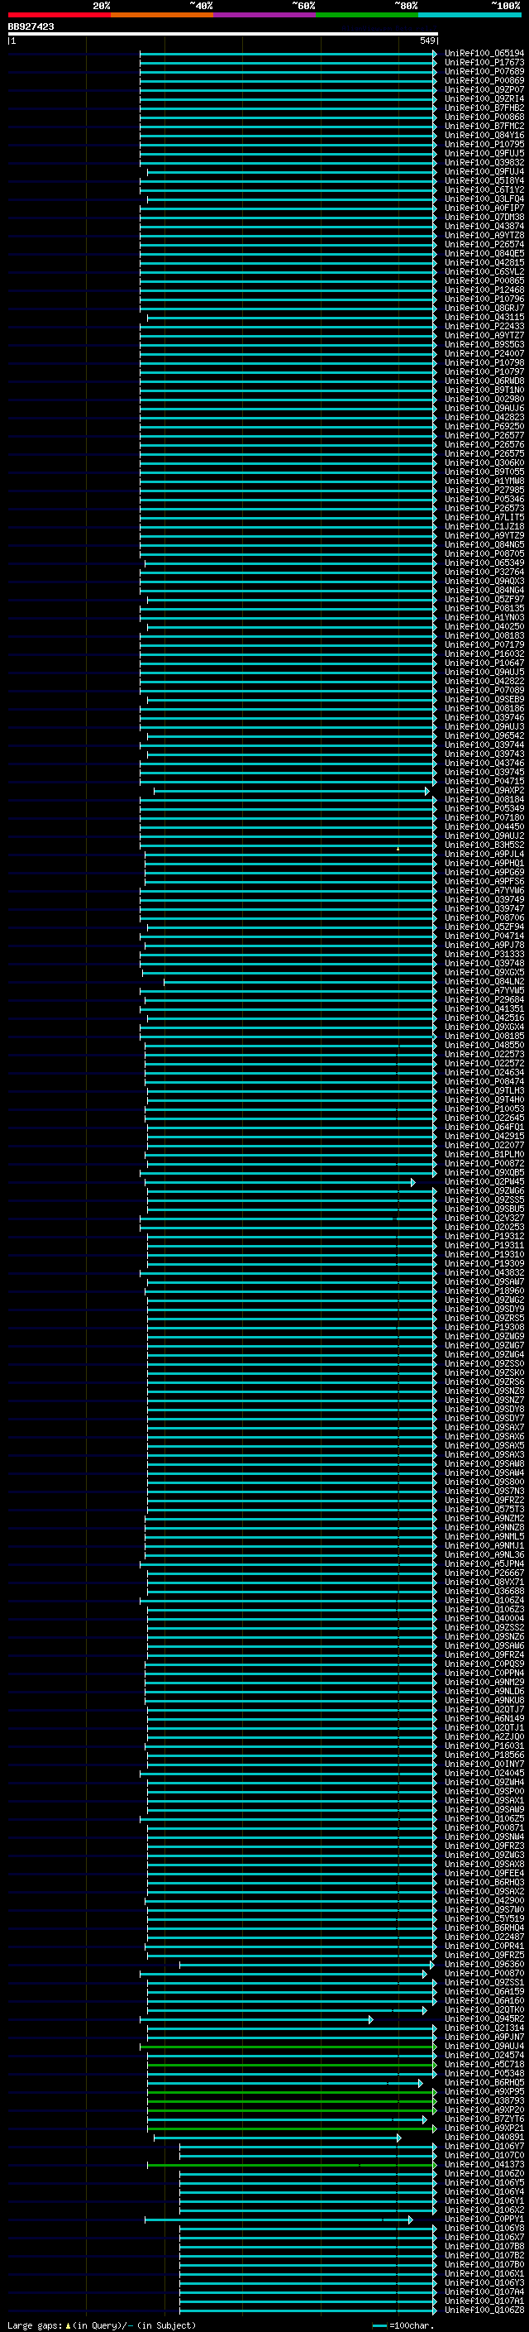Select hit label UniRef100_P26574
The height and width of the screenshot is (2332, 529).
484,244
